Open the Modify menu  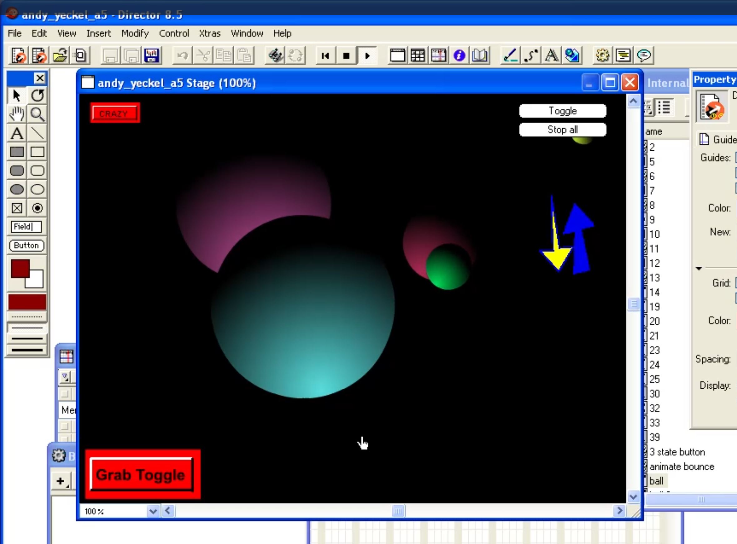135,33
